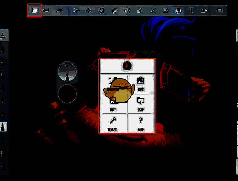Open the main menu list icon

tap(35, 10)
